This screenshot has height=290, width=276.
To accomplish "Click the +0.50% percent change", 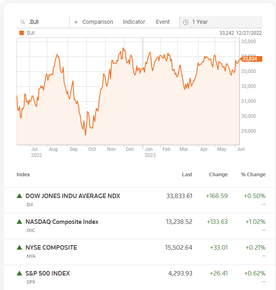I will tap(255, 196).
